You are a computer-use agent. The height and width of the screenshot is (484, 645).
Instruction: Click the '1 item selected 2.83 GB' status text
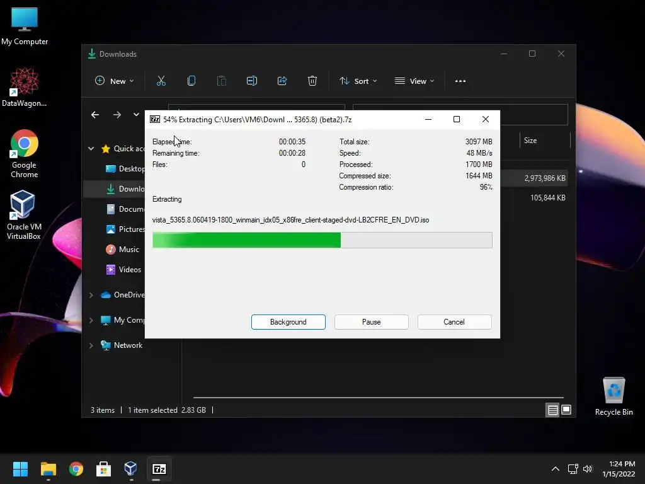tap(166, 410)
